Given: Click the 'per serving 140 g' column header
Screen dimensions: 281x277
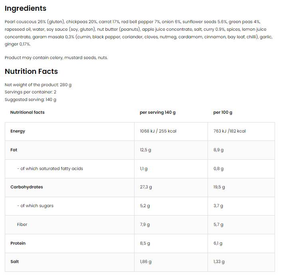Looking at the screenshot, I should click(158, 113).
